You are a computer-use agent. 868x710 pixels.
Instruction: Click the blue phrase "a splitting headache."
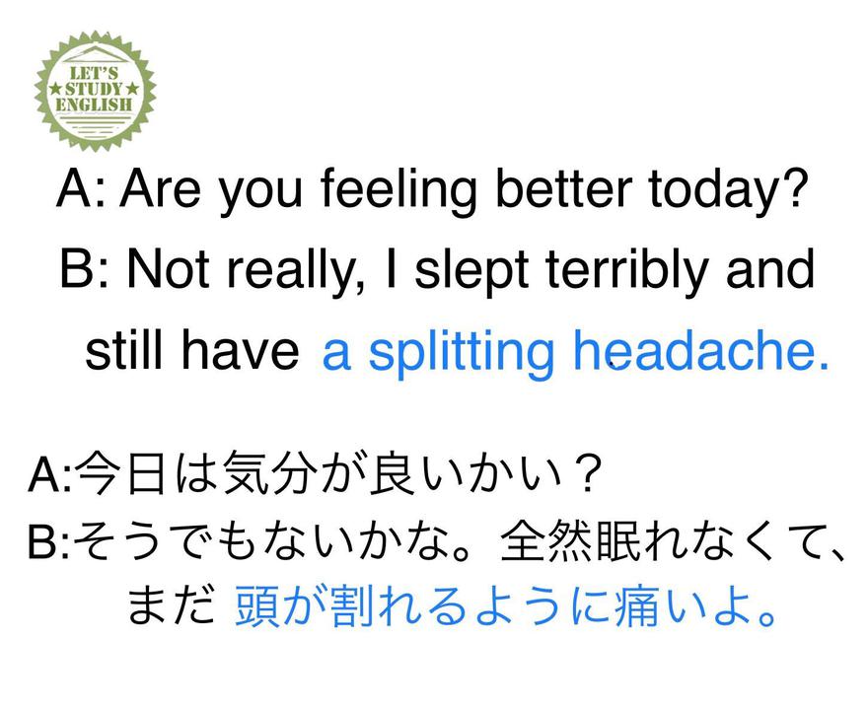pos(575,351)
